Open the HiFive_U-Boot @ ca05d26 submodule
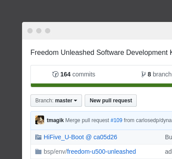 coord(80,137)
